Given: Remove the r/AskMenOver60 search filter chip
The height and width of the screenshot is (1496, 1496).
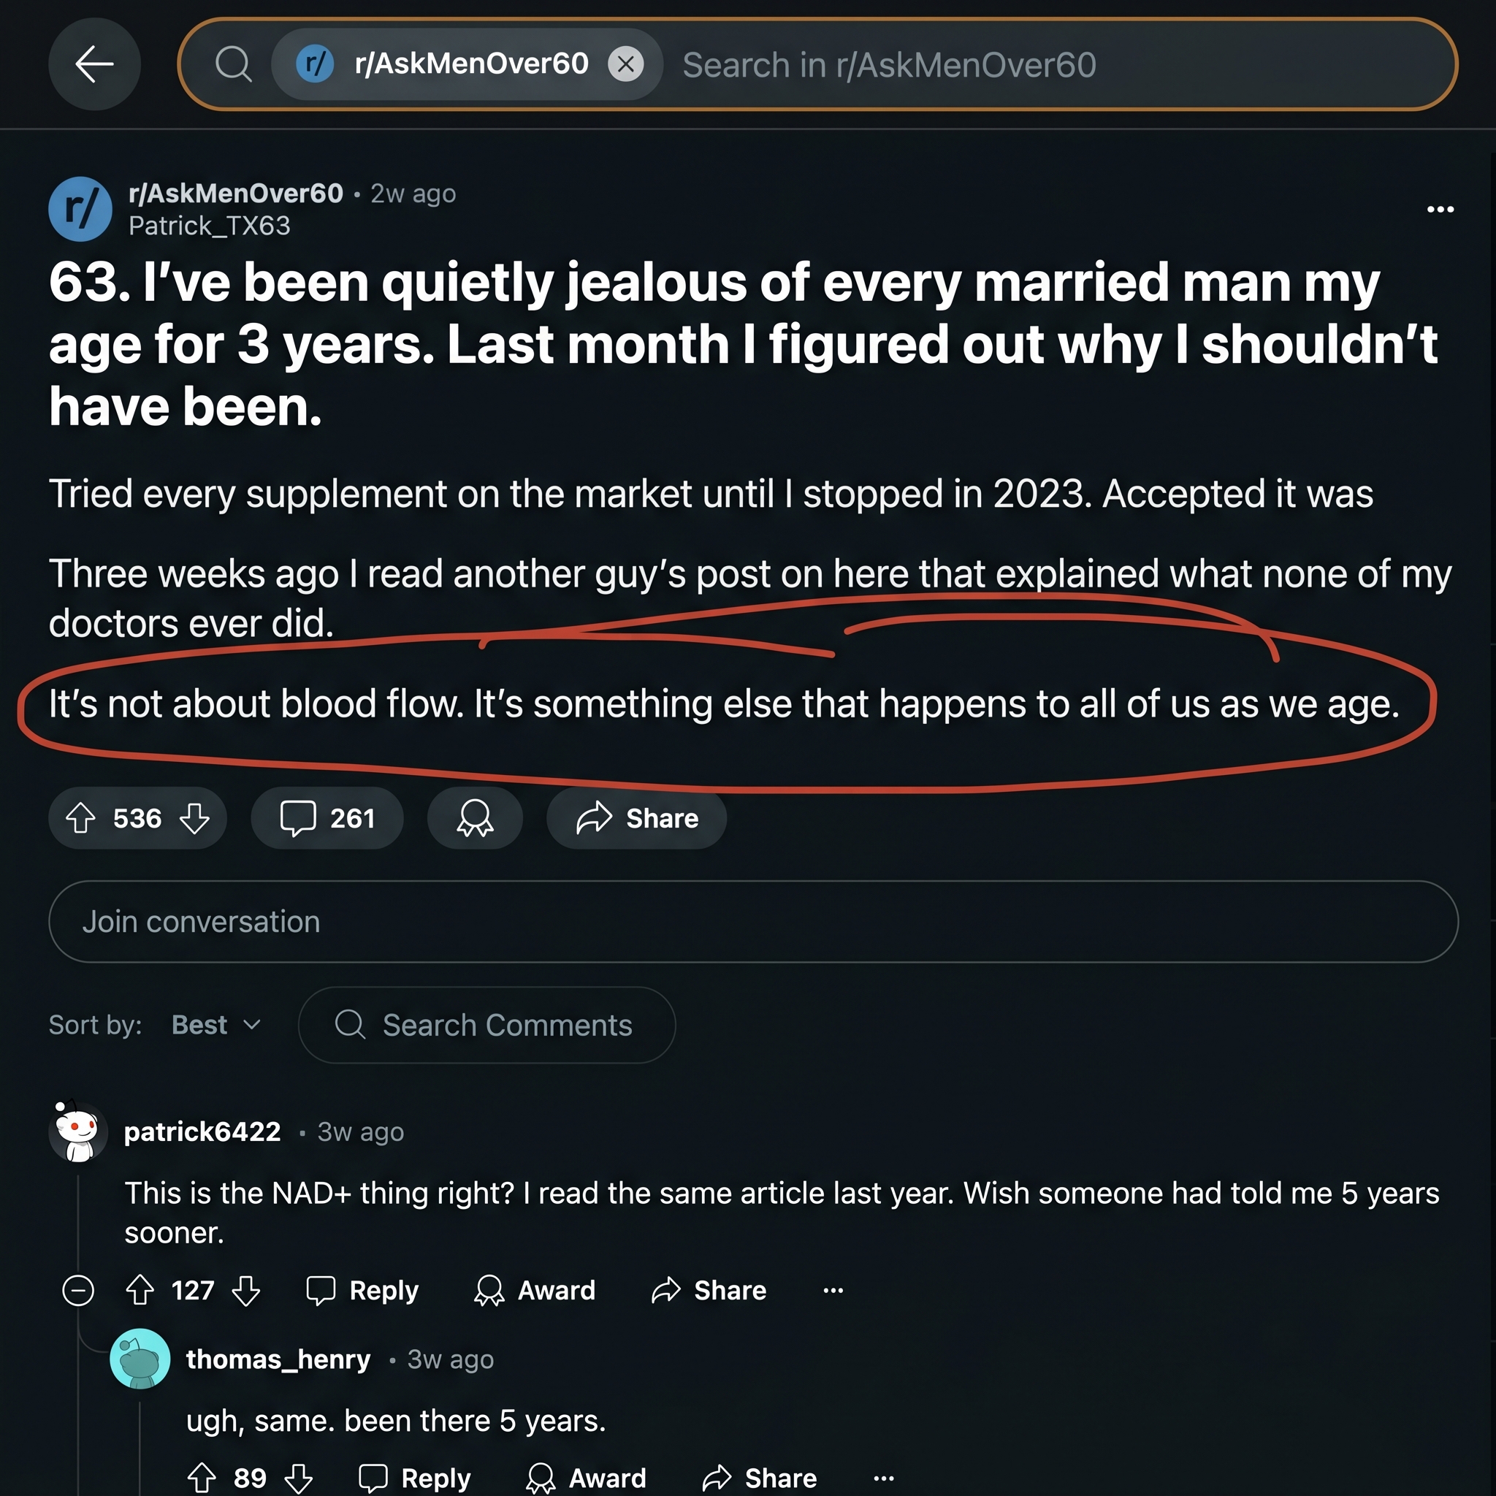Looking at the screenshot, I should point(626,64).
